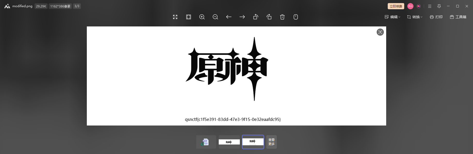The image size is (473, 154).
Task: Click 查看更多 to view more images
Action: tap(272, 142)
